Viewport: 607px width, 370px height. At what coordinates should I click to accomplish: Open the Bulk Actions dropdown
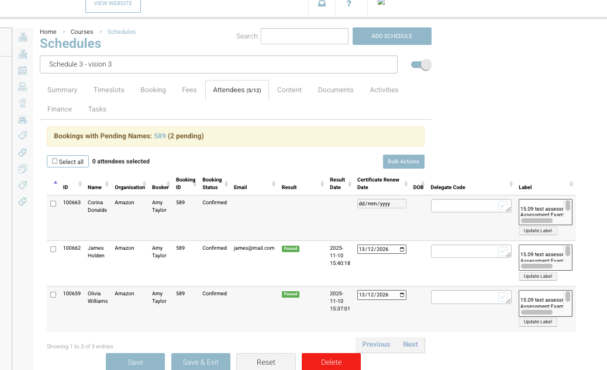(x=403, y=162)
